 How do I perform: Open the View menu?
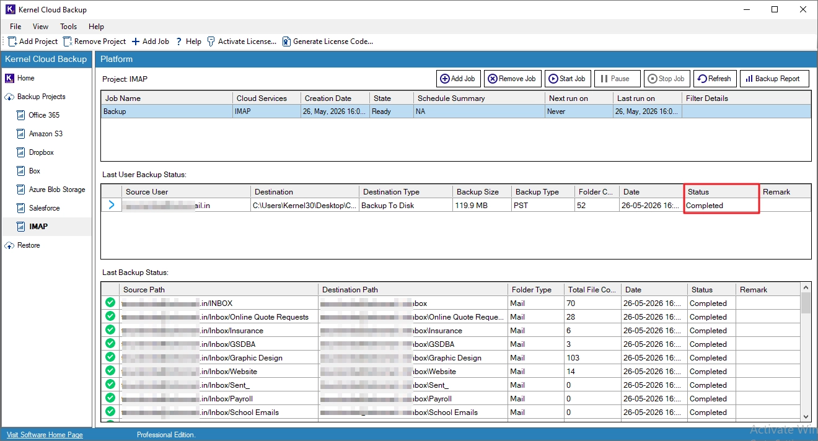click(40, 27)
